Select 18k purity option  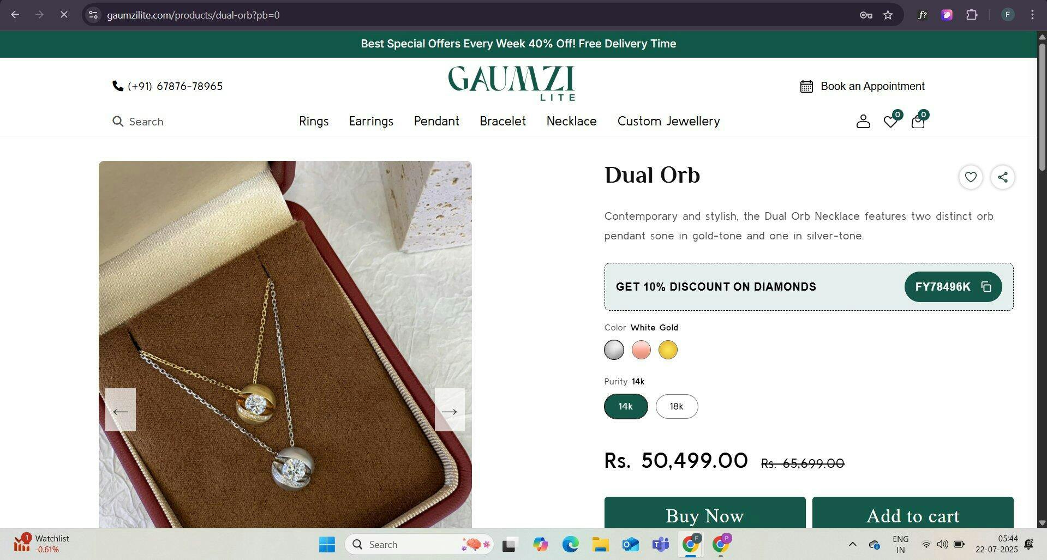tap(677, 406)
